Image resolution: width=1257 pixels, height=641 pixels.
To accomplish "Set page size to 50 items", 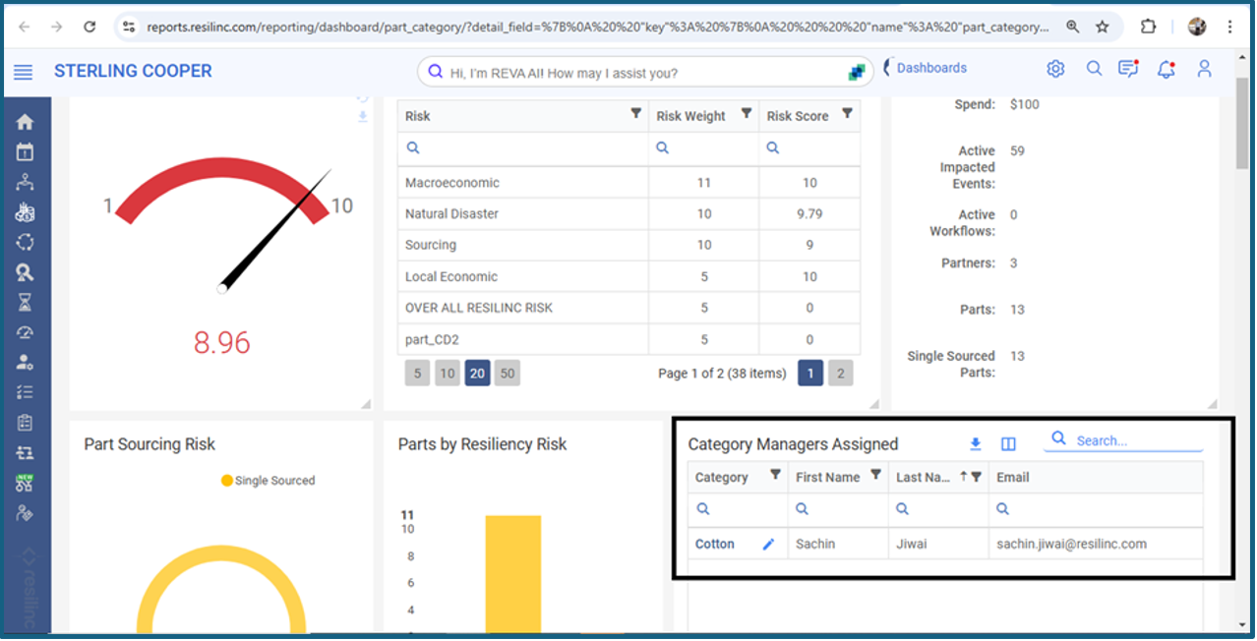I will click(x=508, y=374).
